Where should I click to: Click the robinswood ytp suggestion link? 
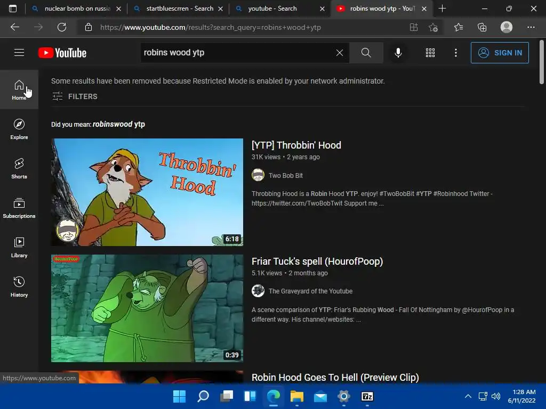click(119, 124)
